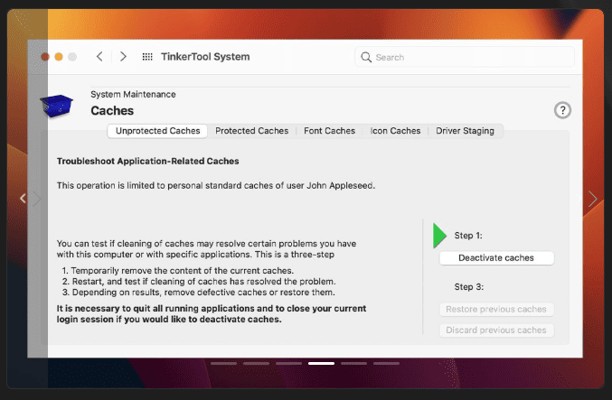Viewport: 612px width, 400px height.
Task: Close window with the red button
Action: [45, 57]
